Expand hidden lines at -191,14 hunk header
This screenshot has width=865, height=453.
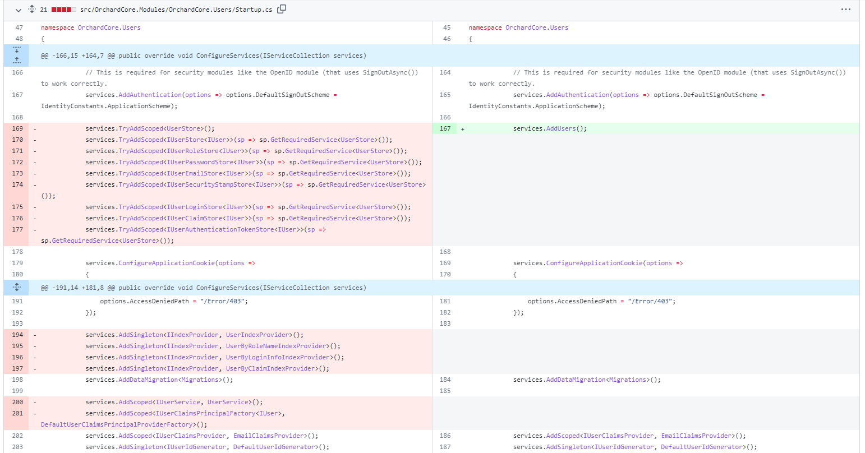(17, 288)
